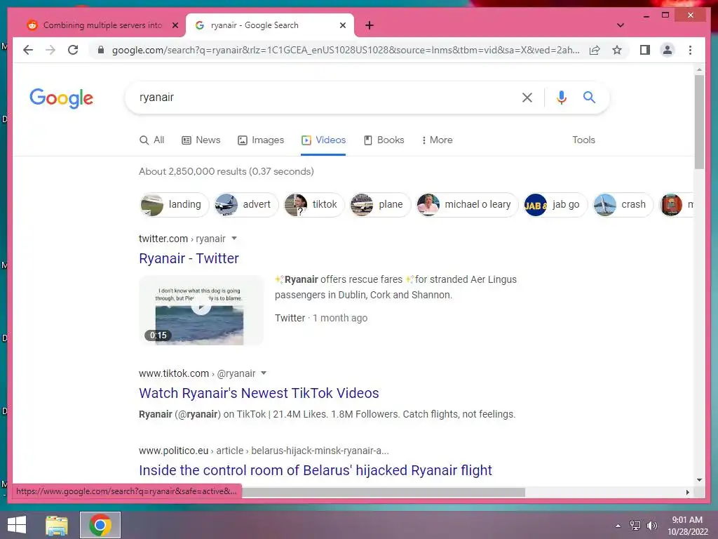This screenshot has width=718, height=539.
Task: Close the ryanair Google Search tab
Action: (x=342, y=25)
